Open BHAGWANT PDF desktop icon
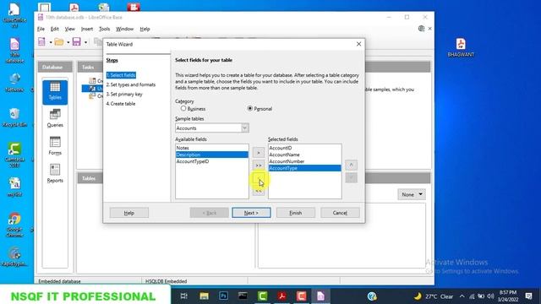Image resolution: width=541 pixels, height=304 pixels. point(461,47)
